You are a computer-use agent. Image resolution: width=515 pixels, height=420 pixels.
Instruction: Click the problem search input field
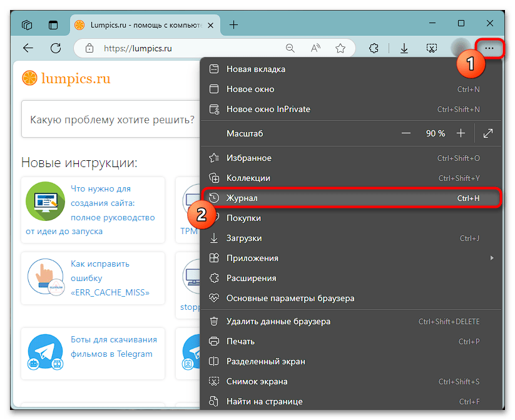[113, 119]
